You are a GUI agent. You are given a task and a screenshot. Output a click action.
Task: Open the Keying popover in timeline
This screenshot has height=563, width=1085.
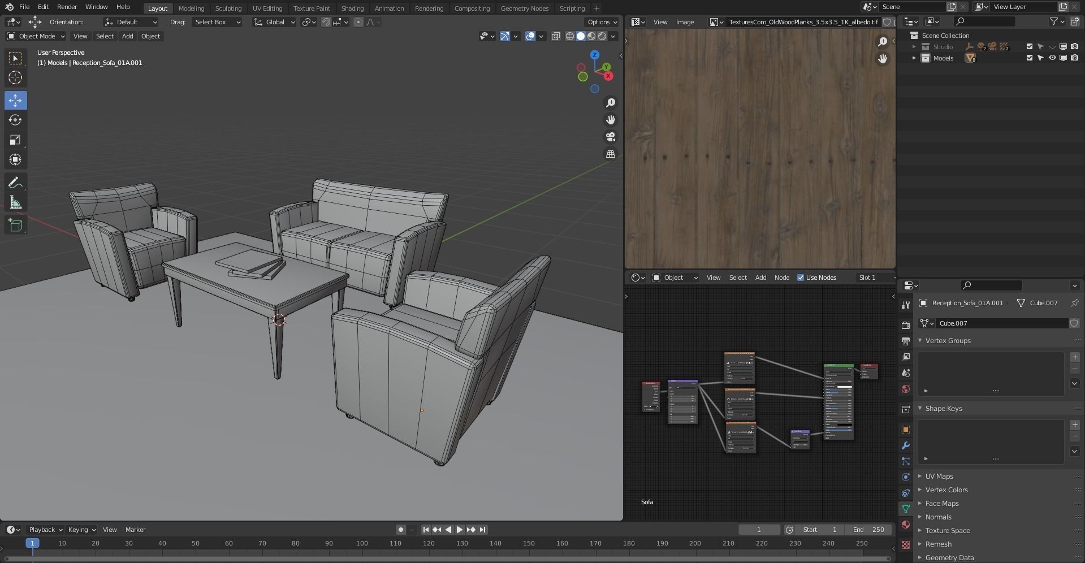pos(81,530)
